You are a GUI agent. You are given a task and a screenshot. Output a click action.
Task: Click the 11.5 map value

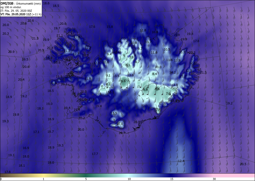click(114, 113)
